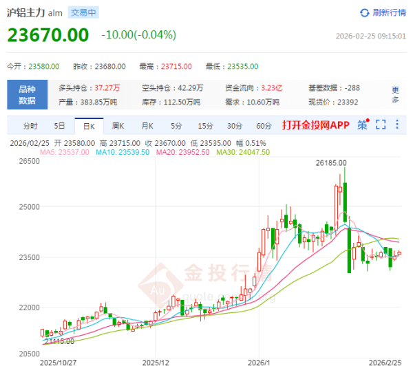Click the 25000 price axis label
The width and height of the screenshot is (413, 366).
coord(29,207)
